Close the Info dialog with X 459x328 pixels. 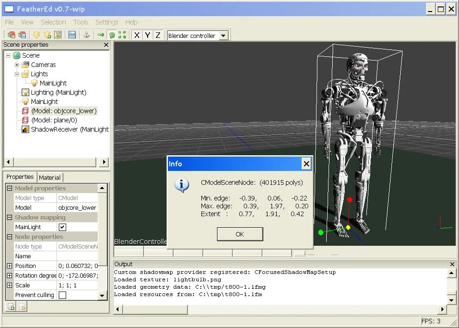pos(306,164)
